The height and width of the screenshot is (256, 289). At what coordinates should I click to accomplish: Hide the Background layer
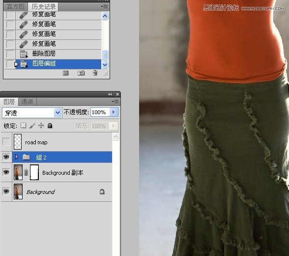6,191
